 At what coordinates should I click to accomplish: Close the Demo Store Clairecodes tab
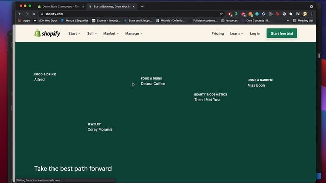pos(83,7)
